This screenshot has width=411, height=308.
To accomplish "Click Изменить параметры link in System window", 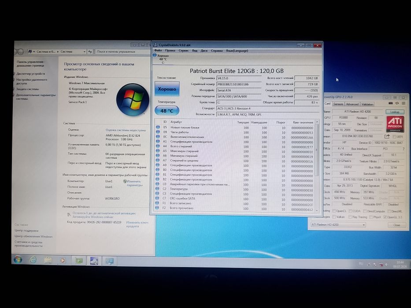I will [134, 183].
